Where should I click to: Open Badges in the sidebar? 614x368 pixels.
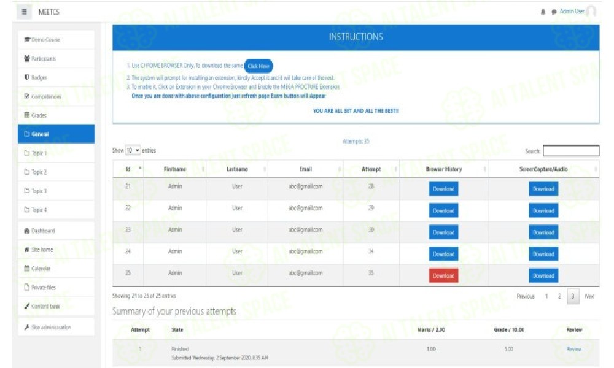tap(56, 77)
